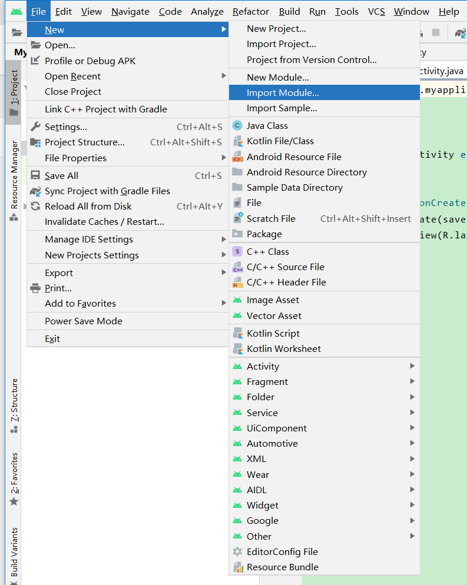Choose Power Save Mode entry

tap(128, 321)
